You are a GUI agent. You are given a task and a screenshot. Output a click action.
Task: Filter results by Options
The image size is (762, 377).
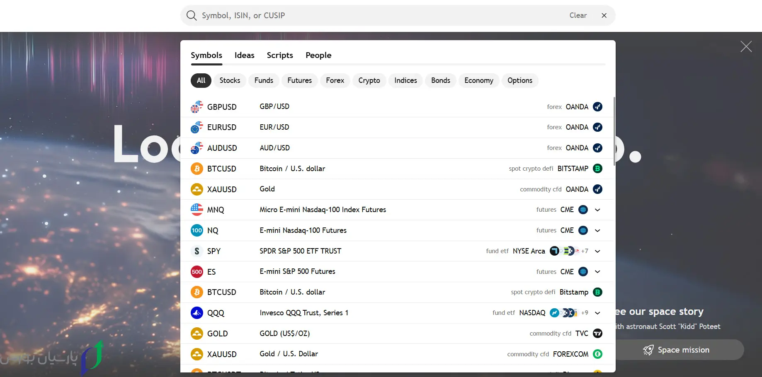pyautogui.click(x=520, y=80)
